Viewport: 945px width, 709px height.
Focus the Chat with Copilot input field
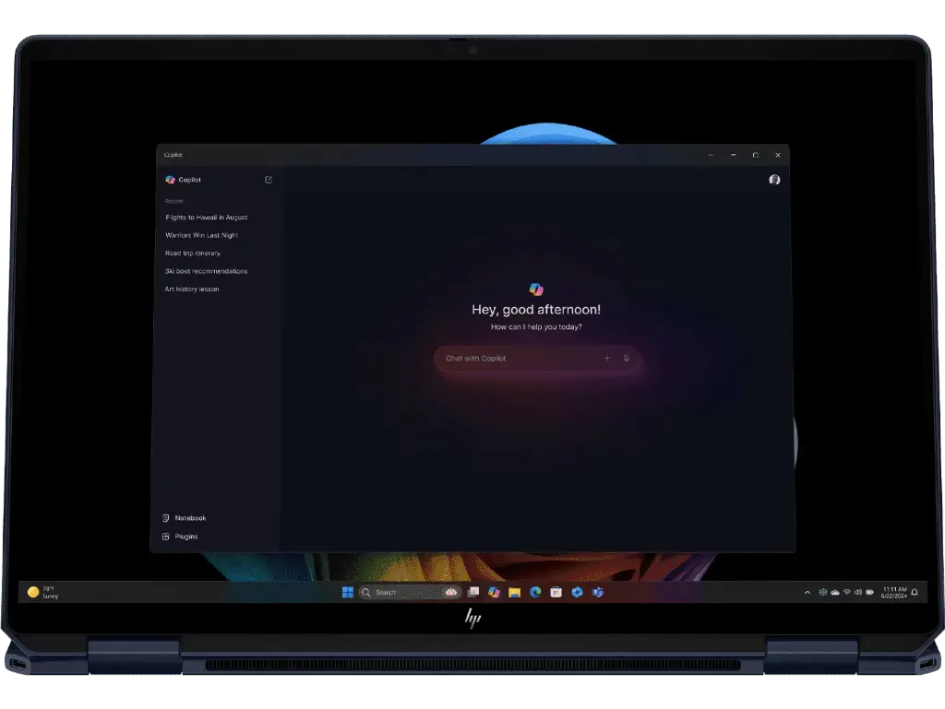click(x=536, y=358)
